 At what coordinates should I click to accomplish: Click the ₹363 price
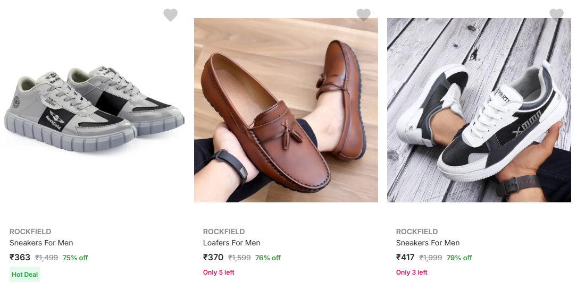(x=20, y=258)
